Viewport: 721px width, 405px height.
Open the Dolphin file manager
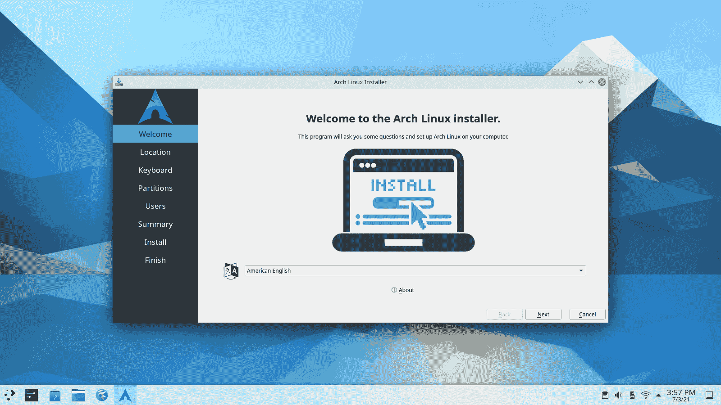pyautogui.click(x=78, y=395)
